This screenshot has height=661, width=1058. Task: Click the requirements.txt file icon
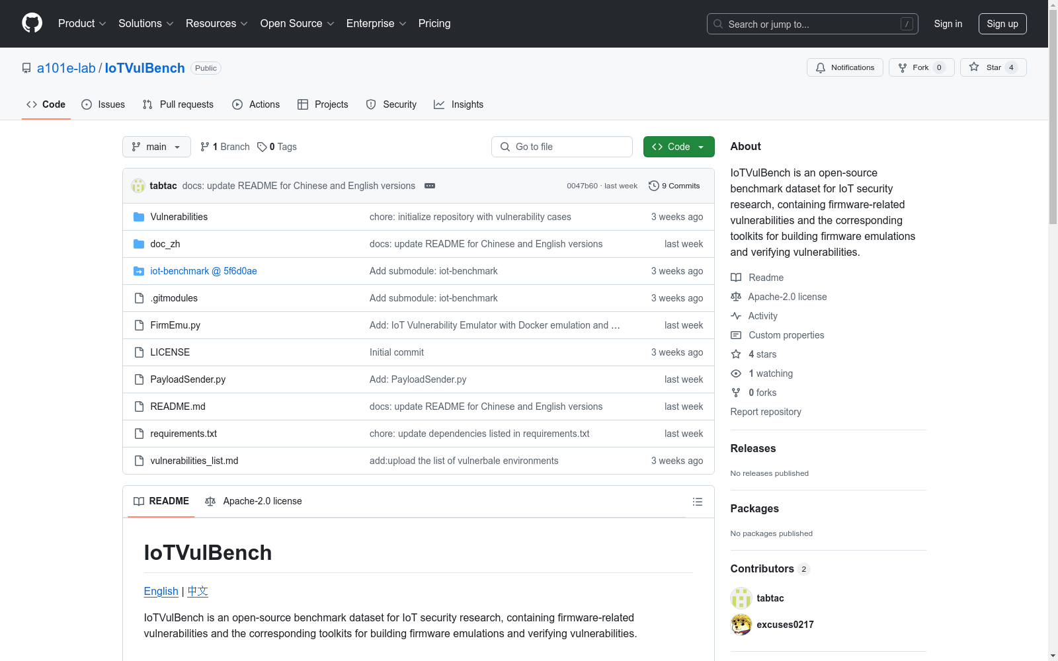139,434
